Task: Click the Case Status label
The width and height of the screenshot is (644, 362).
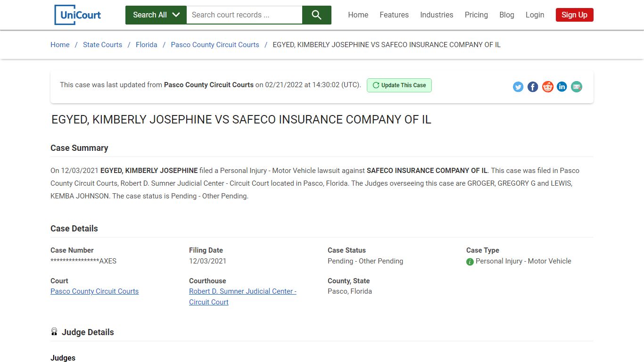Action: pyautogui.click(x=347, y=250)
